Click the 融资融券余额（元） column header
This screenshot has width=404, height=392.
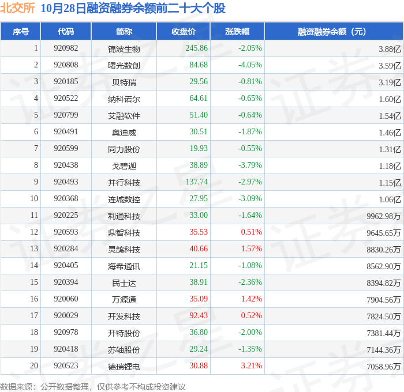click(x=334, y=32)
